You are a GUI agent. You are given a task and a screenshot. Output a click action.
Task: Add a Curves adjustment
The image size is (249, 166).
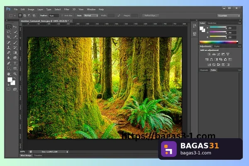(219, 54)
